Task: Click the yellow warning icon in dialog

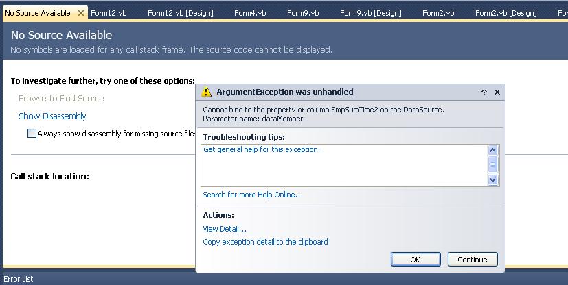Action: [206, 92]
